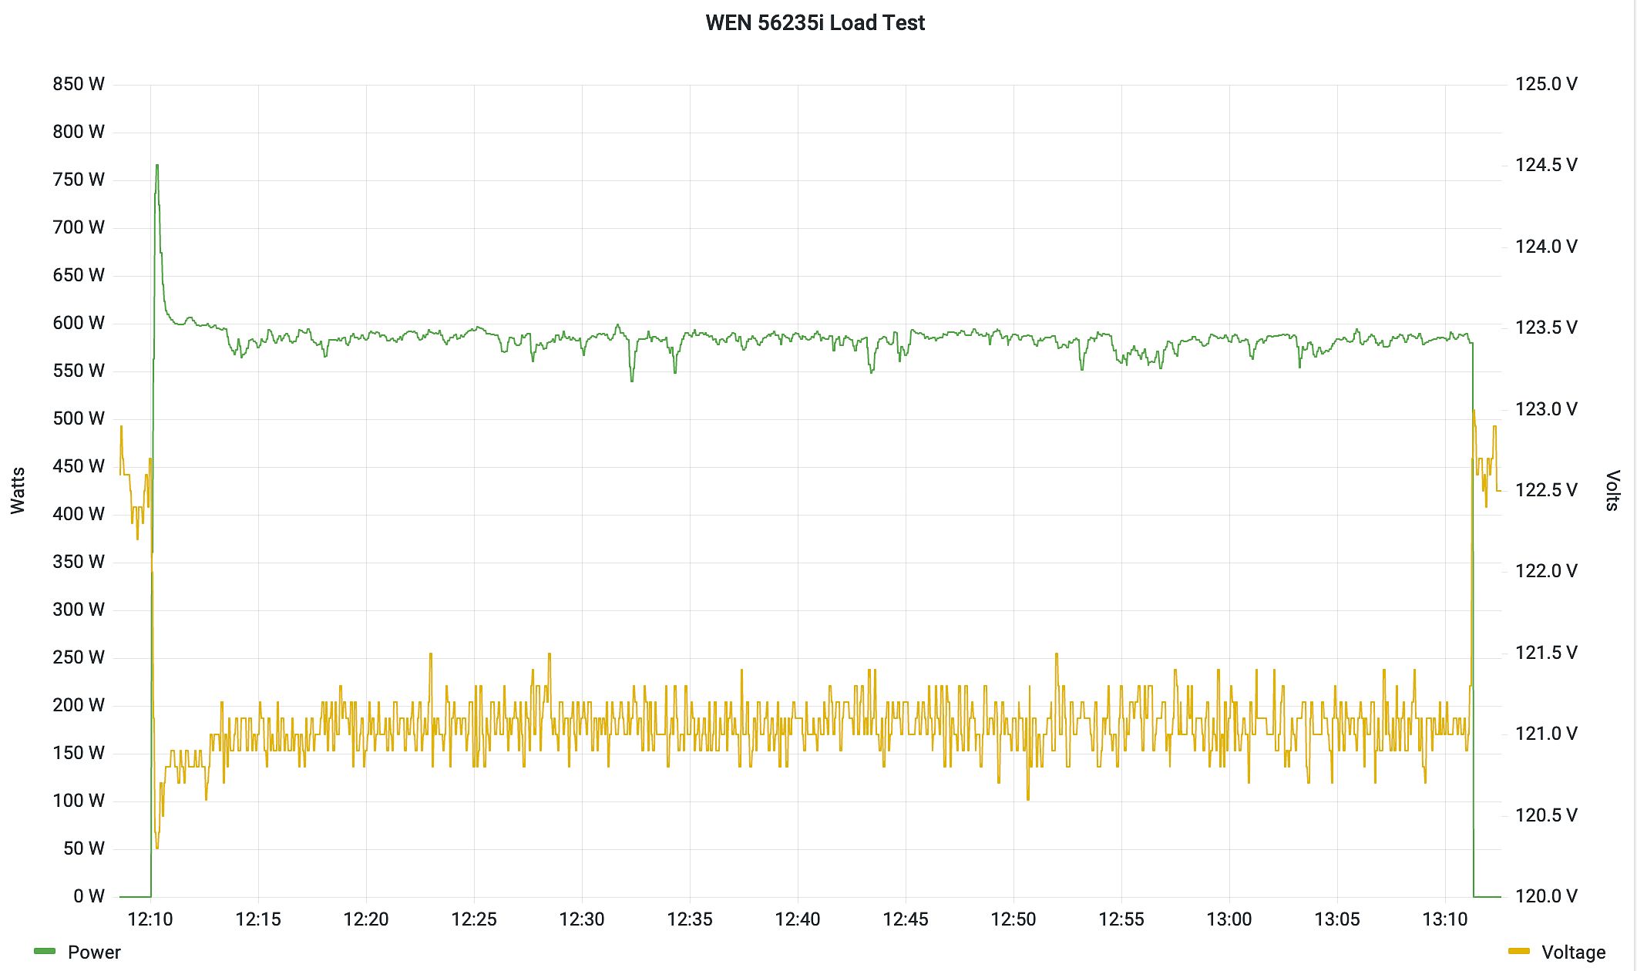Click the 600 W axis label
The width and height of the screenshot is (1637, 971).
pyautogui.click(x=79, y=323)
